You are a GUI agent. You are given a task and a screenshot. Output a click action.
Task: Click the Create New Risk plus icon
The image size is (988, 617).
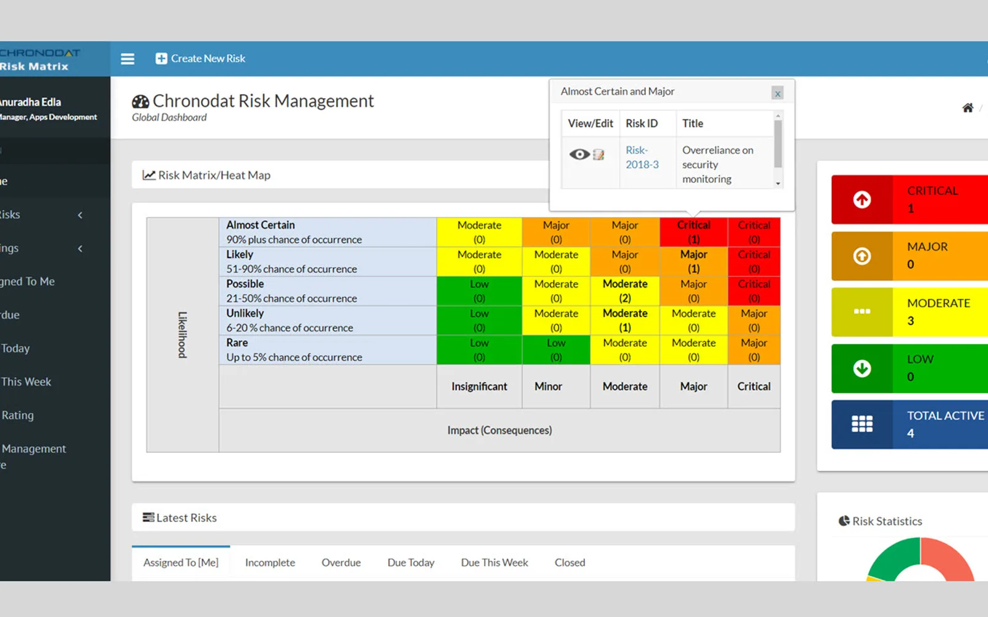pyautogui.click(x=161, y=59)
